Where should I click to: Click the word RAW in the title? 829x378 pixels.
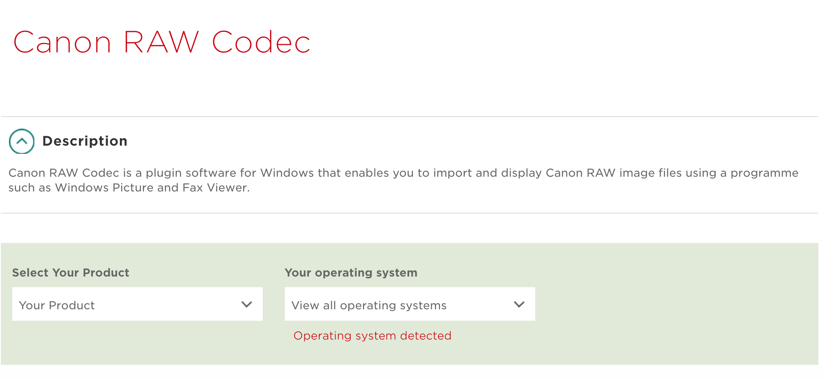point(161,43)
